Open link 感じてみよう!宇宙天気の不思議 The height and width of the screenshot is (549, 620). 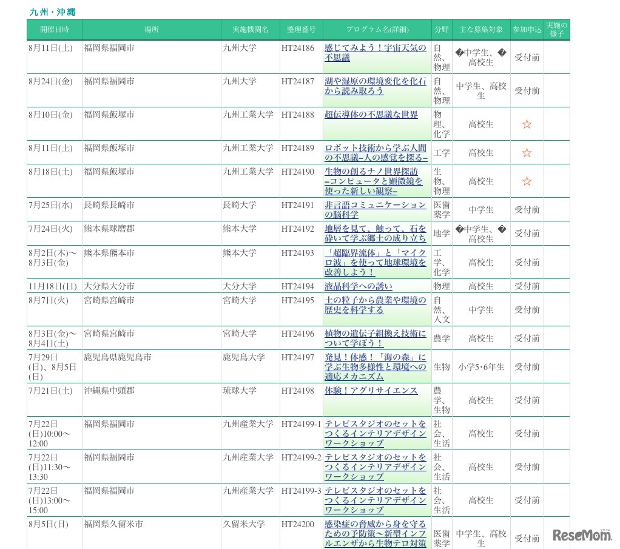click(375, 53)
